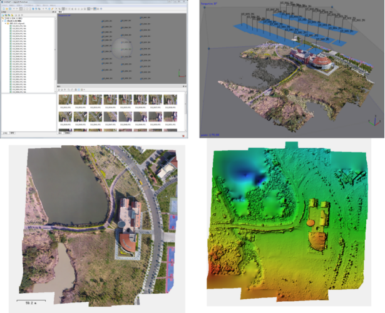The width and height of the screenshot is (385, 313).
Task: Switch to the second tab below photos pane
Action: pyautogui.click(x=67, y=133)
